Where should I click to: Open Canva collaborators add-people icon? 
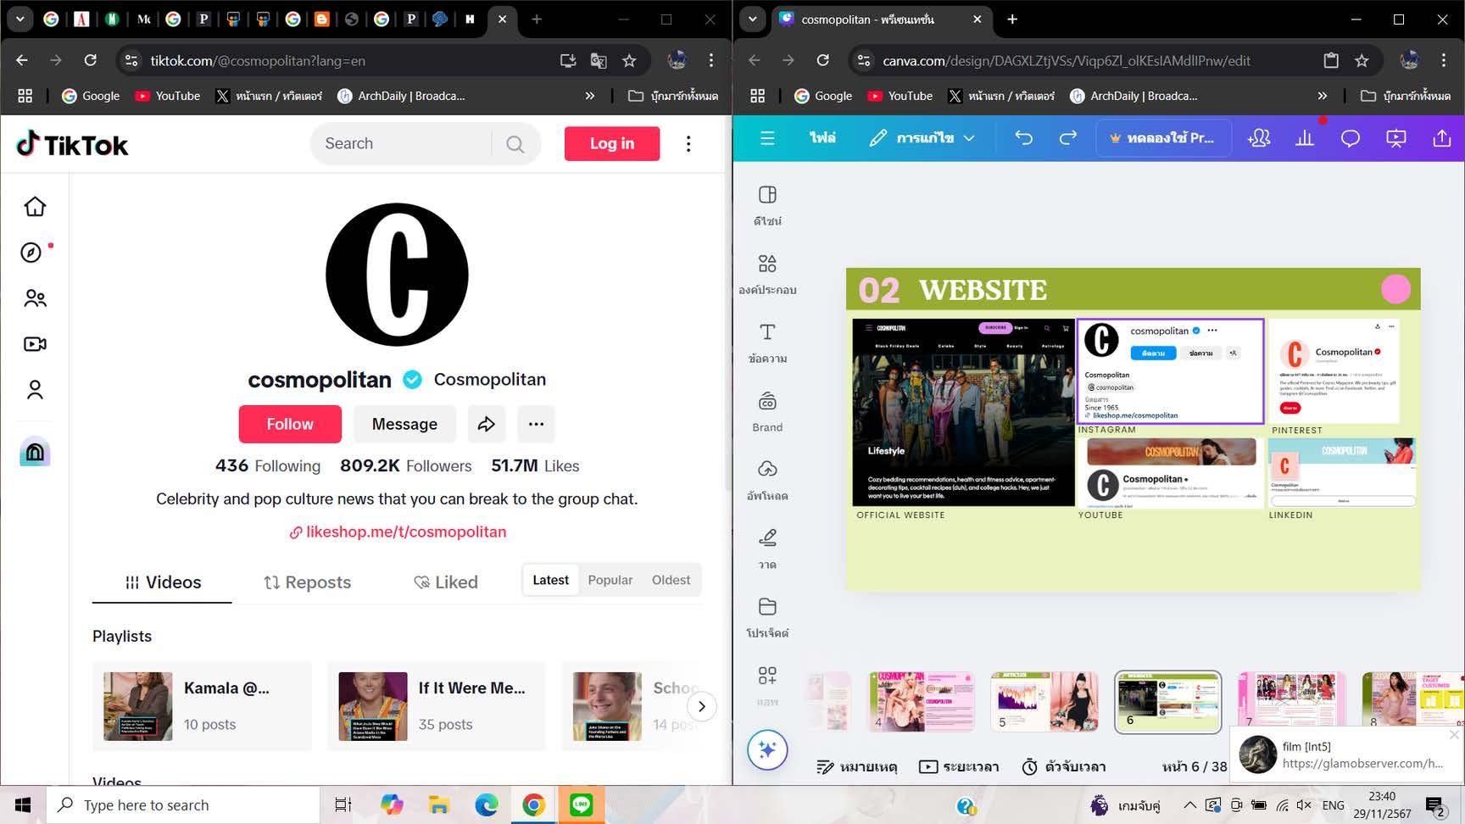coord(1259,138)
